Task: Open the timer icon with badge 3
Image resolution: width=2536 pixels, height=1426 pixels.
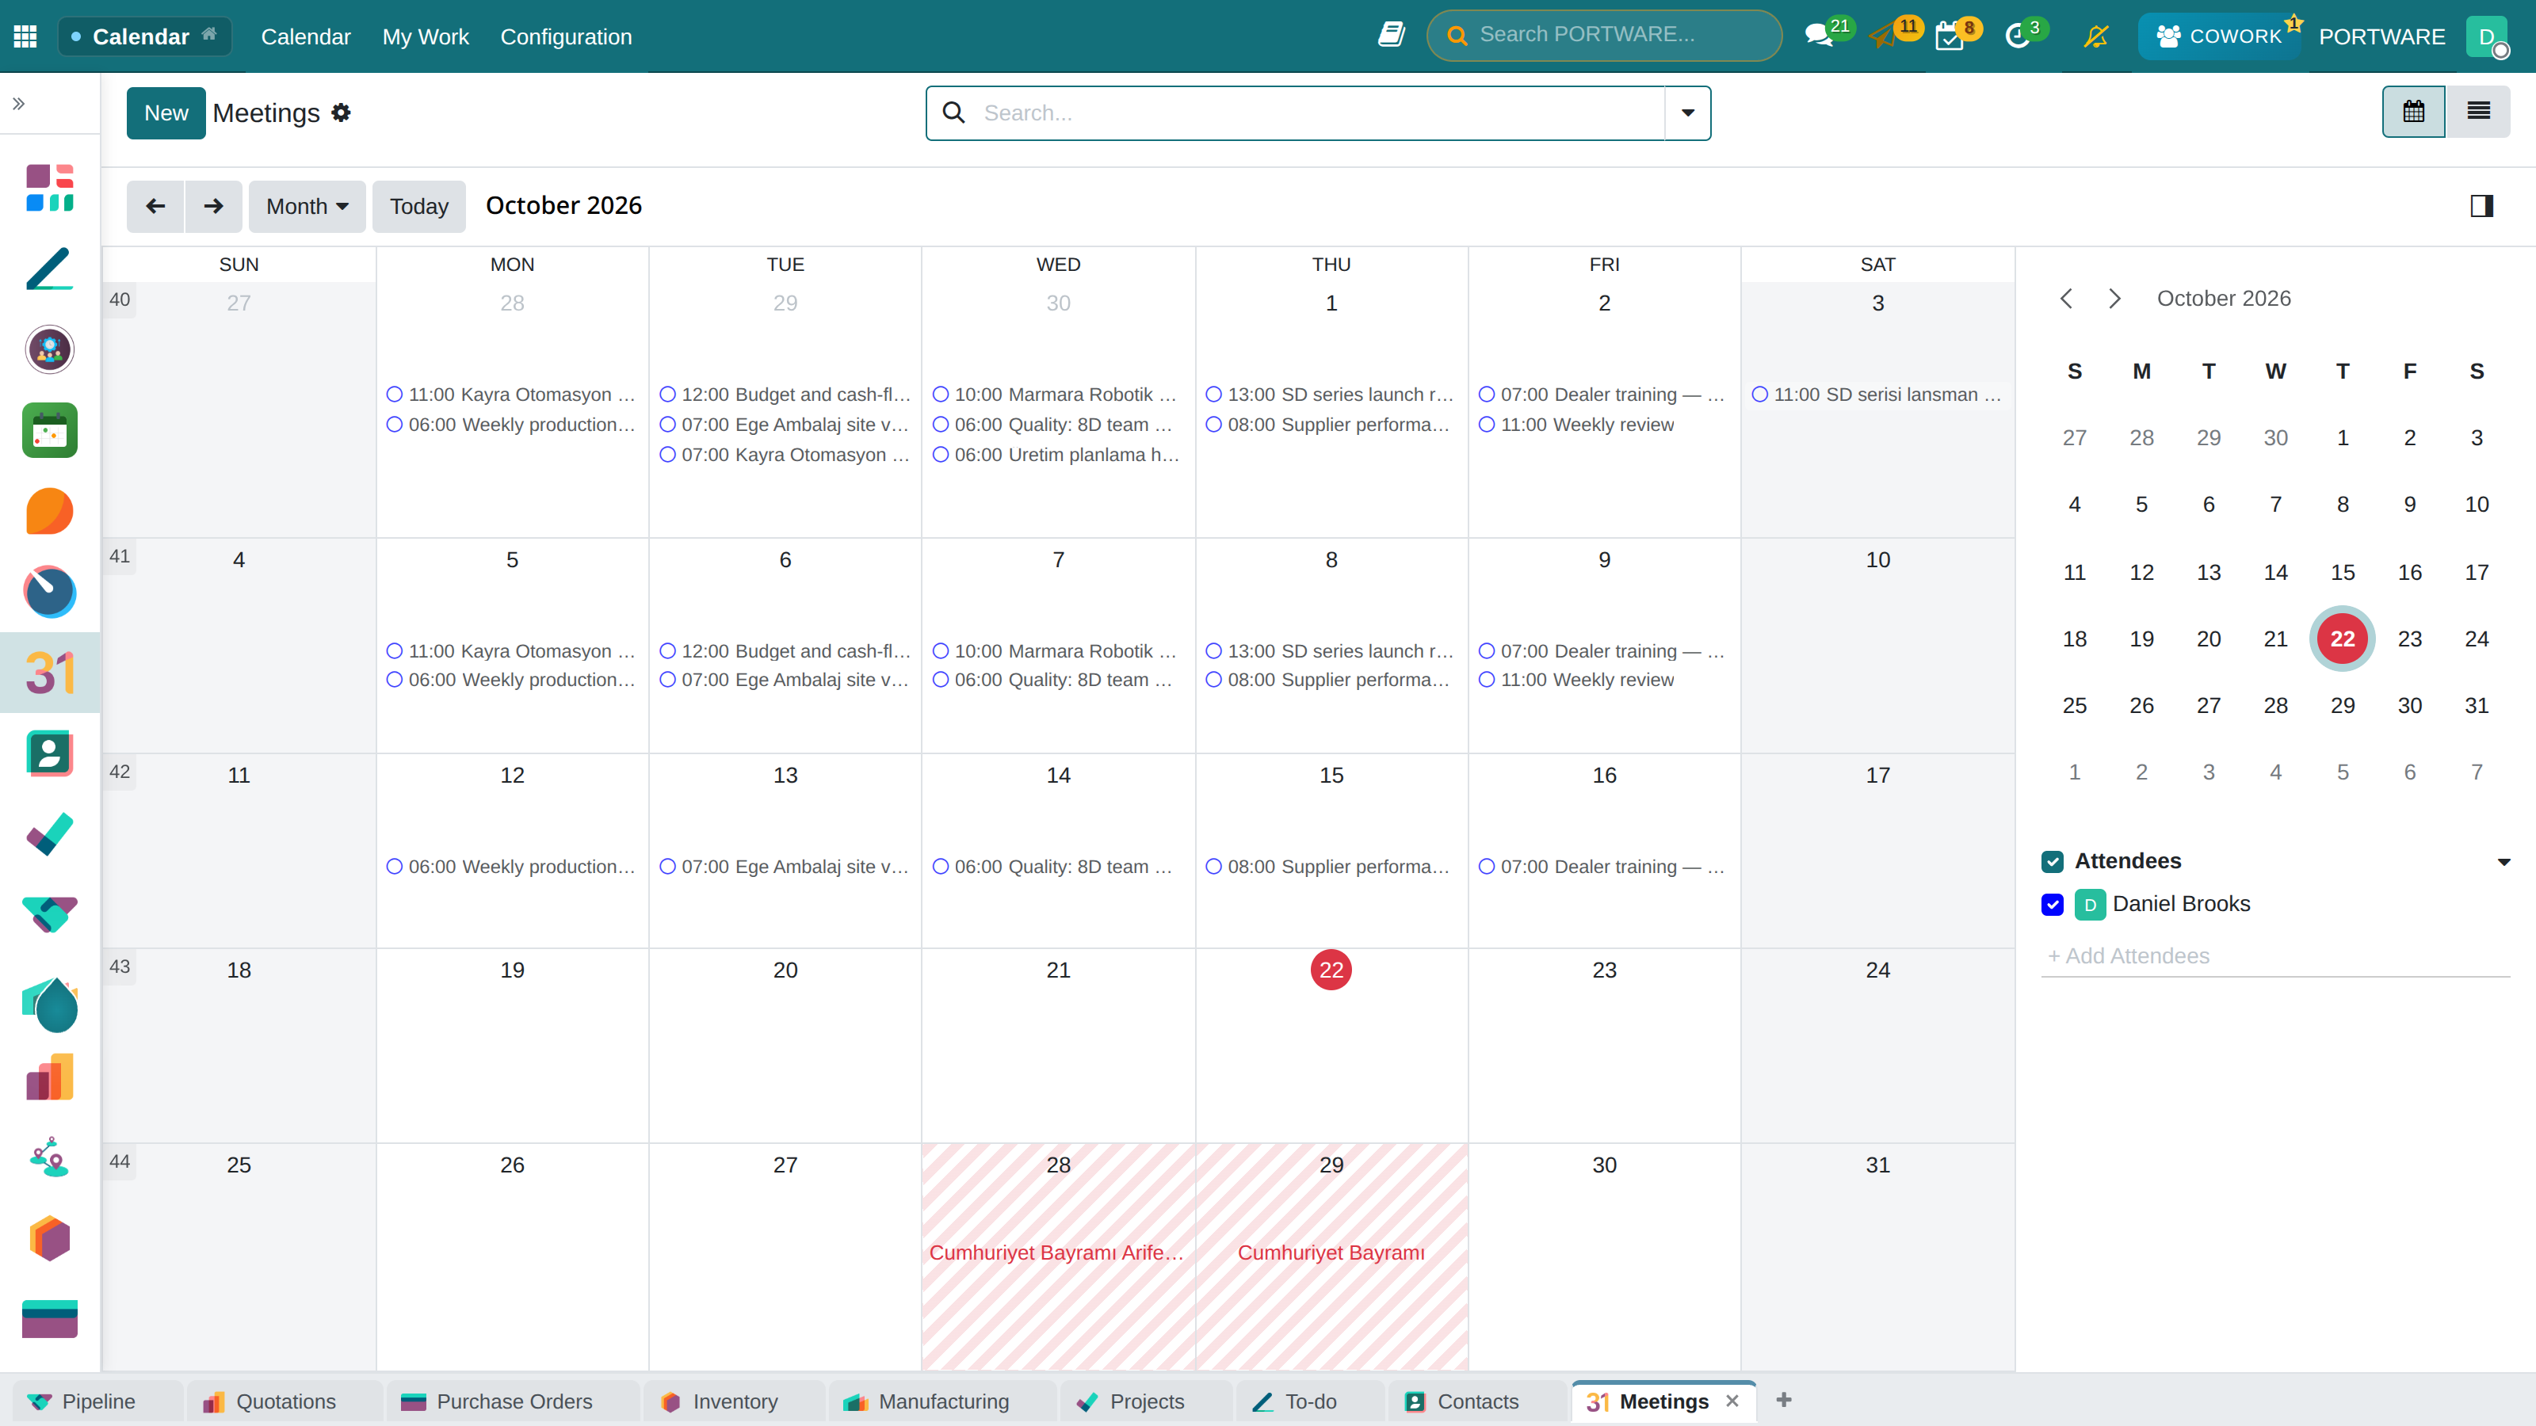Action: [2017, 36]
